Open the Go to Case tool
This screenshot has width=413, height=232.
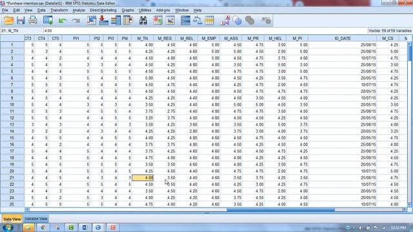coord(92,20)
